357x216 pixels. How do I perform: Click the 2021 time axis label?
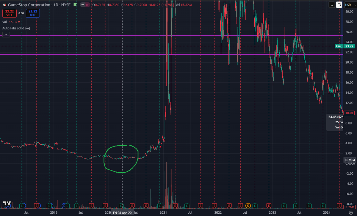tap(163, 213)
